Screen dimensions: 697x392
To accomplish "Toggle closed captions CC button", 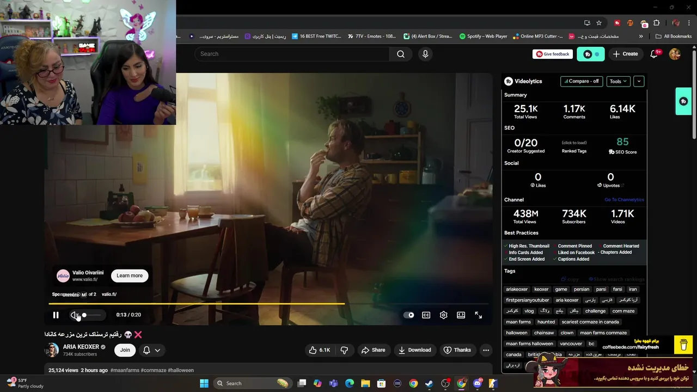I will pyautogui.click(x=426, y=315).
